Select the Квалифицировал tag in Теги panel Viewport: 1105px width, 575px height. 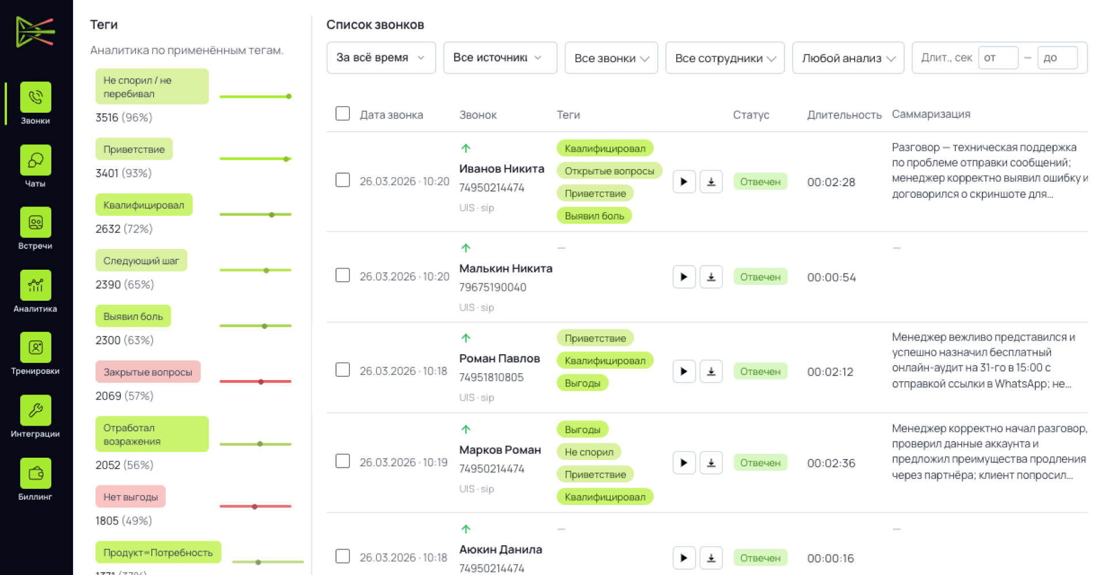coord(144,205)
